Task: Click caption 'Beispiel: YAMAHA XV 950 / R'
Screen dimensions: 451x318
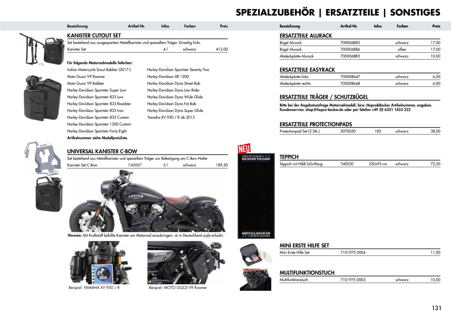Action: (94, 288)
